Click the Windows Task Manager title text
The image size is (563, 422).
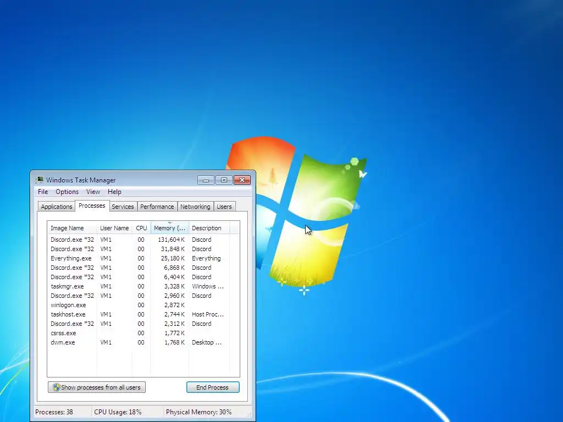81,180
